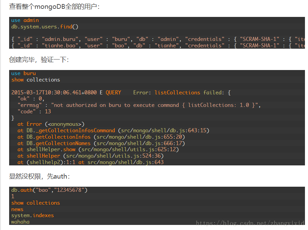The height and width of the screenshot is (230, 308).
Task: Click the '1' result under db.auth
Action: [x=13, y=196]
